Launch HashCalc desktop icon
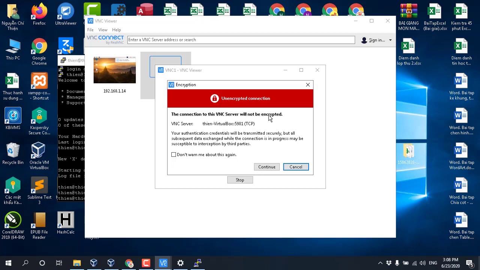Image resolution: width=480 pixels, height=270 pixels. click(x=66, y=224)
